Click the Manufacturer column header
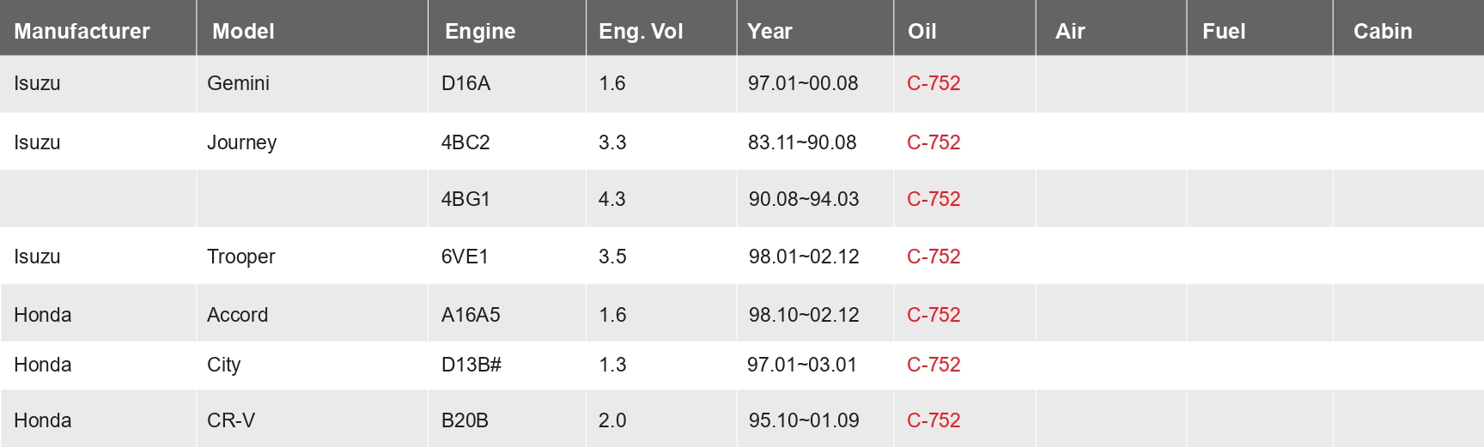This screenshot has width=1484, height=447. click(82, 32)
